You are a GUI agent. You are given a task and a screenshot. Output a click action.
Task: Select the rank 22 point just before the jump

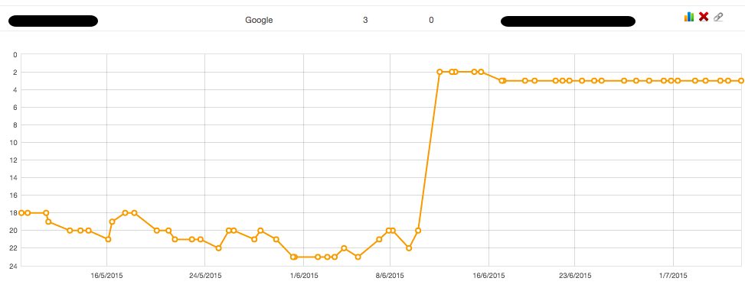pos(409,248)
